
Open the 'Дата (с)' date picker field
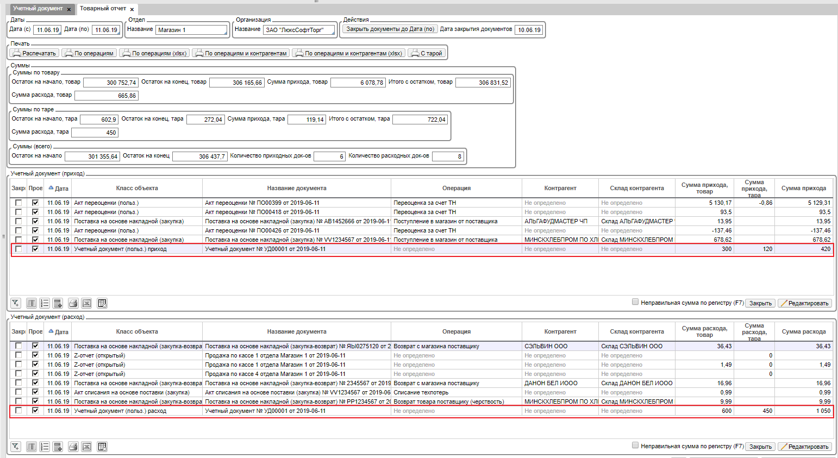(x=47, y=30)
